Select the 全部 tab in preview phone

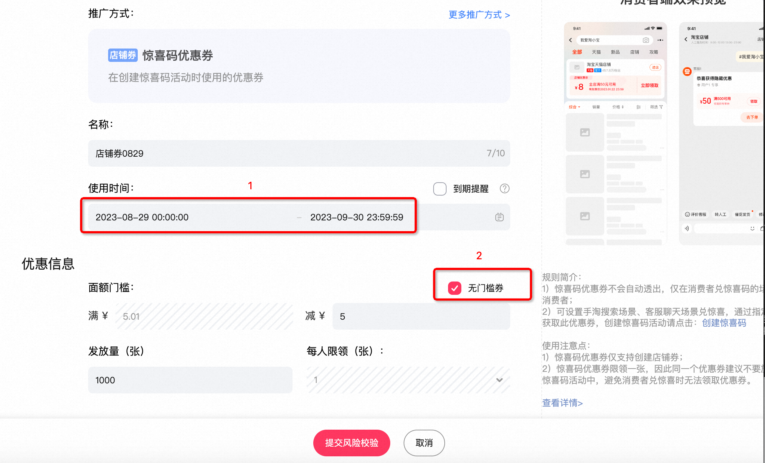577,52
